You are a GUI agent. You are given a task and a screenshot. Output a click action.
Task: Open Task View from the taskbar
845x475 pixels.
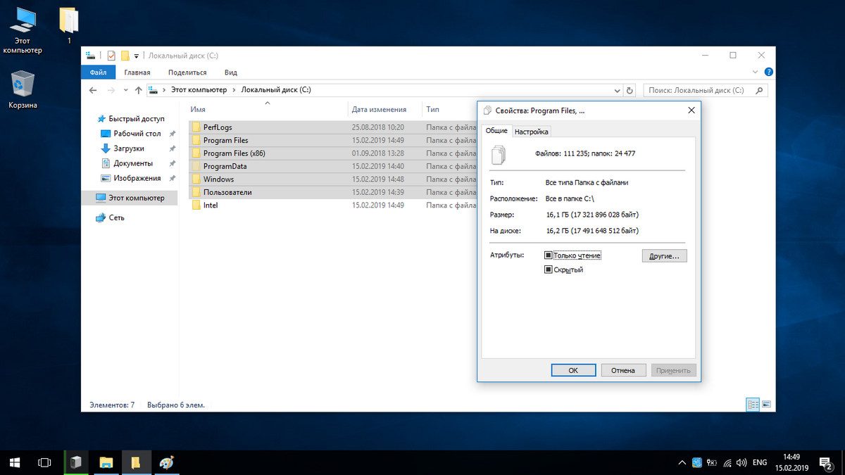click(x=44, y=462)
